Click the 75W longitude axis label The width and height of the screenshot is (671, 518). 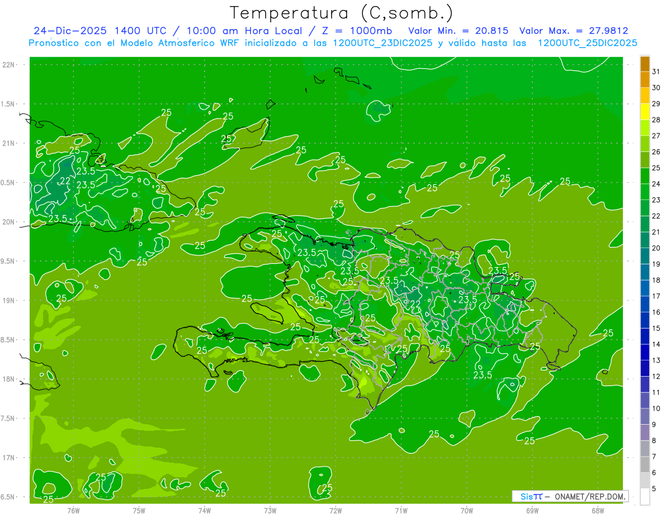pyautogui.click(x=139, y=510)
